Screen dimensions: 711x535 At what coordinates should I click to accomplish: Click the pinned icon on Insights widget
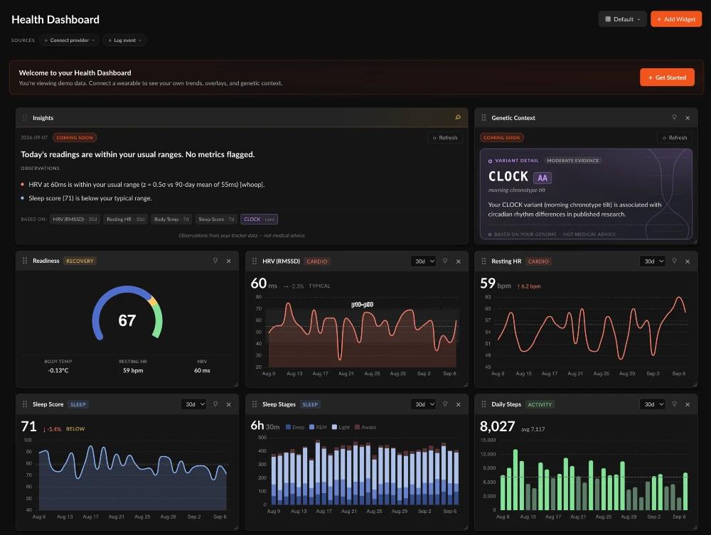[457, 117]
